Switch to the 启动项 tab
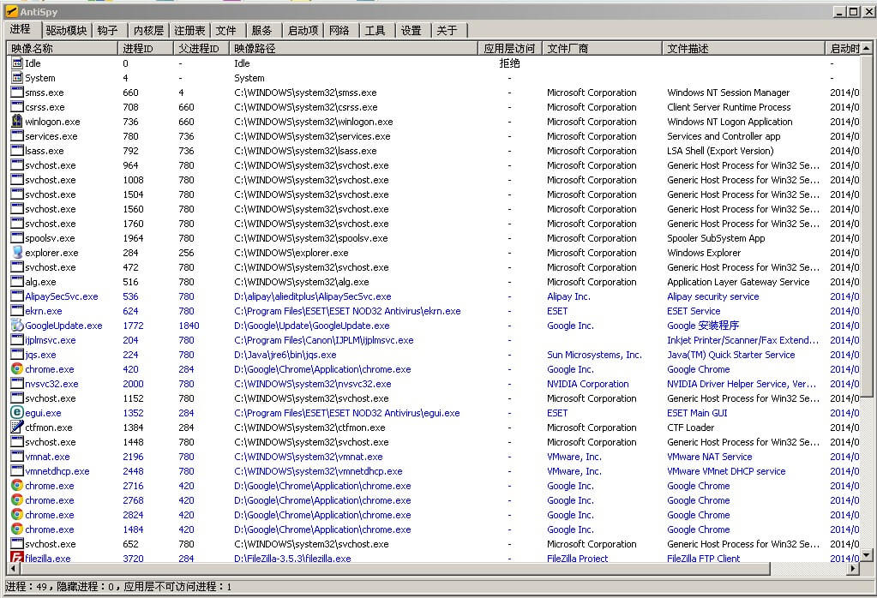The image size is (877, 598). pos(303,30)
